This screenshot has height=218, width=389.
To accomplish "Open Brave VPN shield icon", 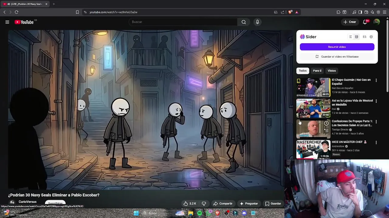I will coord(378,12).
